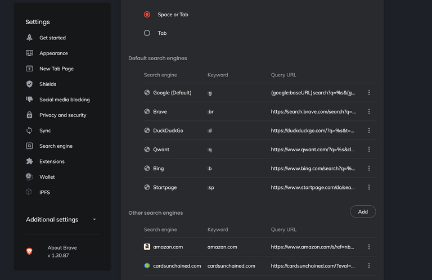Click the globe icon beside Startpage
The width and height of the screenshot is (432, 280).
point(147,187)
